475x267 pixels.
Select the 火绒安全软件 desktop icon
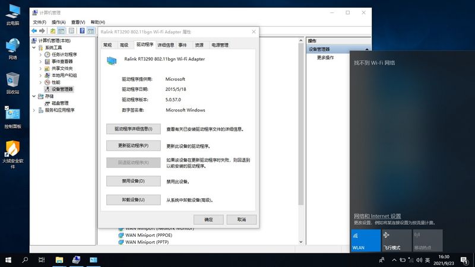click(12, 154)
